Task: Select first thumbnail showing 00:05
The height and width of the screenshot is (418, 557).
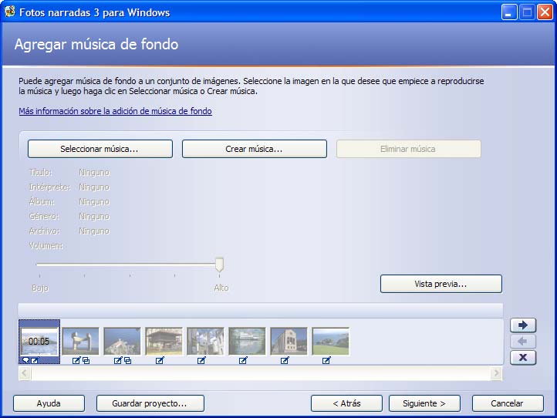Action: 39,342
